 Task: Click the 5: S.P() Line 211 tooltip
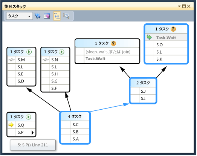[x=33, y=145]
